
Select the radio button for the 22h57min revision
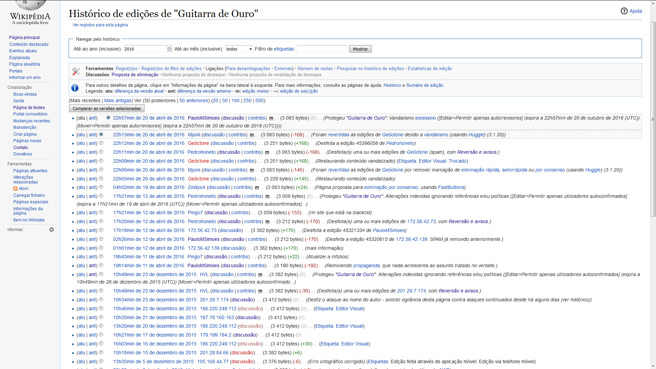[108, 118]
